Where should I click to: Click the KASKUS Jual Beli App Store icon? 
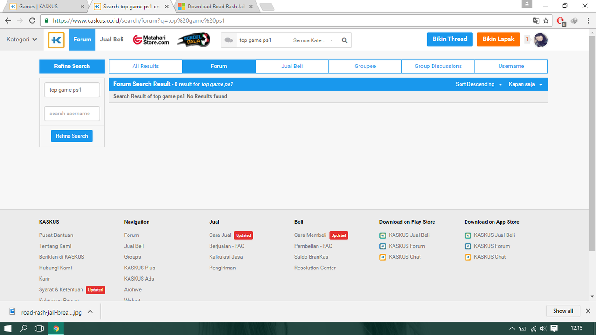(x=468, y=235)
